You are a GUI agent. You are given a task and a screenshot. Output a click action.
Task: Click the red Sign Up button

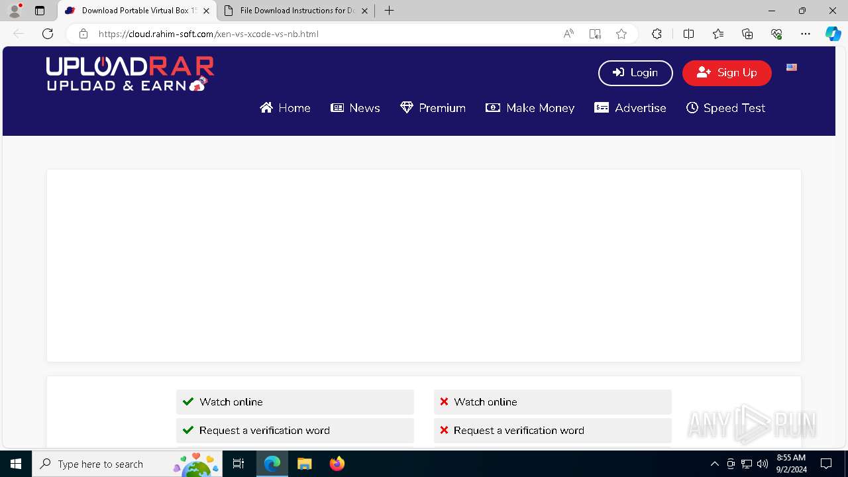click(727, 73)
